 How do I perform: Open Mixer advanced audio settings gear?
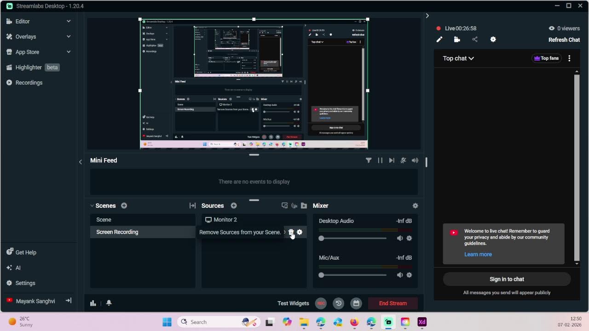click(415, 205)
